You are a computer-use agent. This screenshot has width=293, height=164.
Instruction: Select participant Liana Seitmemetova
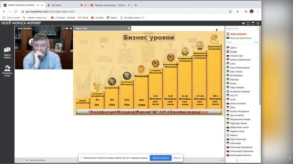point(240,67)
